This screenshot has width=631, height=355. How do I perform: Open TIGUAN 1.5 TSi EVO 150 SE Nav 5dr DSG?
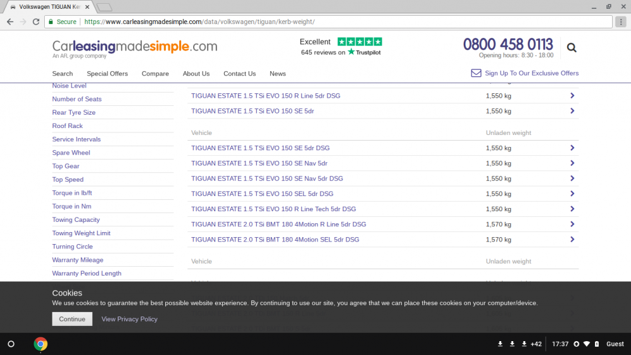coord(267,178)
